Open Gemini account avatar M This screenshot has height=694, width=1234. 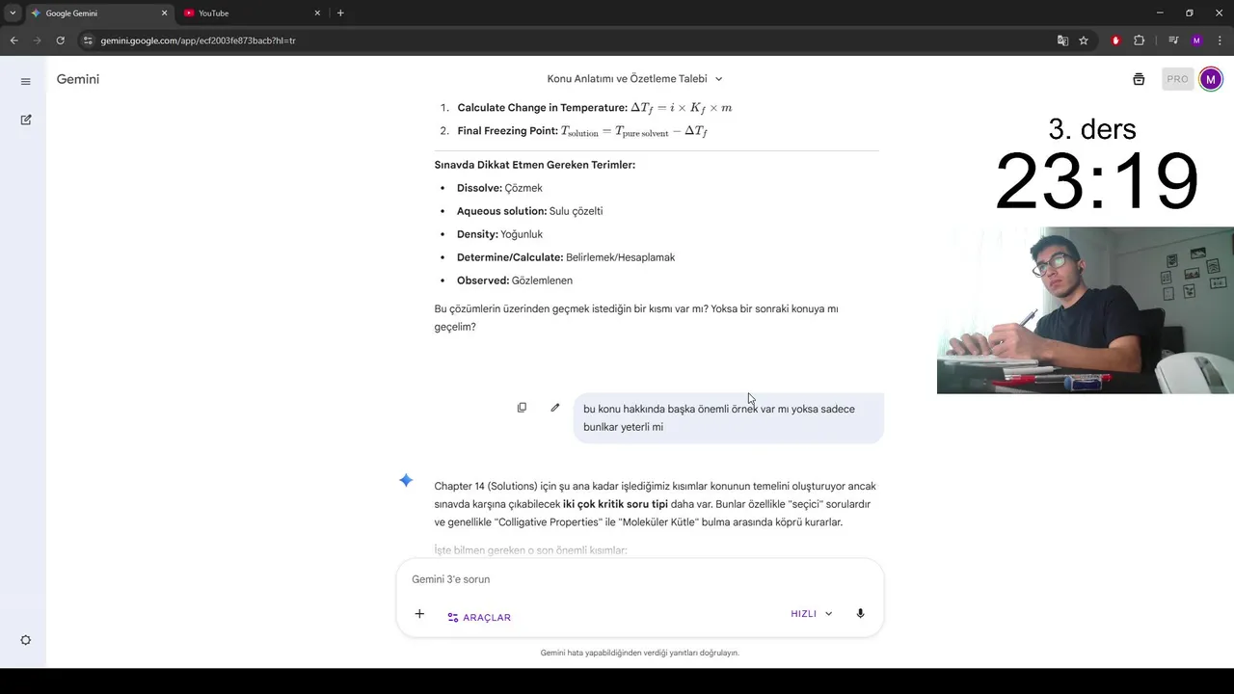tap(1210, 79)
